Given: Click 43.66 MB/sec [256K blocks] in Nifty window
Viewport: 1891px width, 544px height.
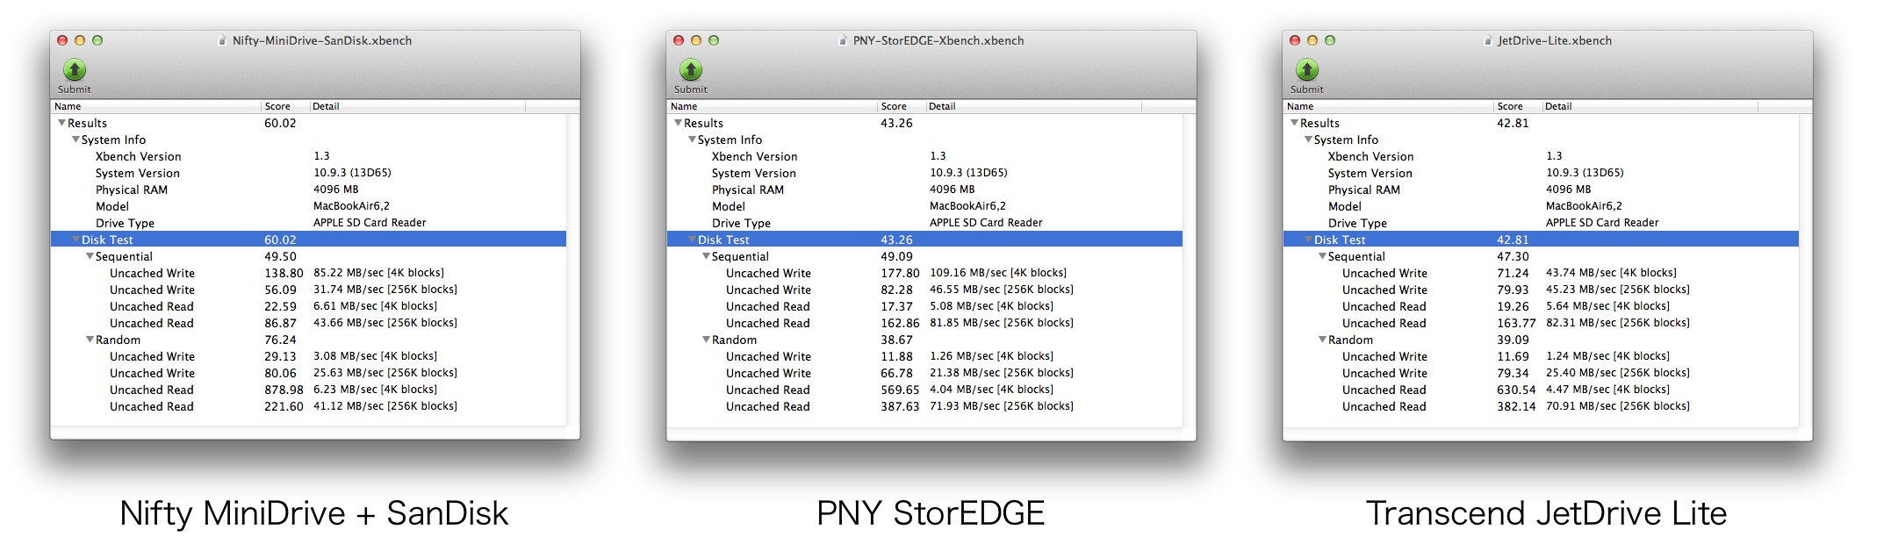Looking at the screenshot, I should [x=385, y=323].
